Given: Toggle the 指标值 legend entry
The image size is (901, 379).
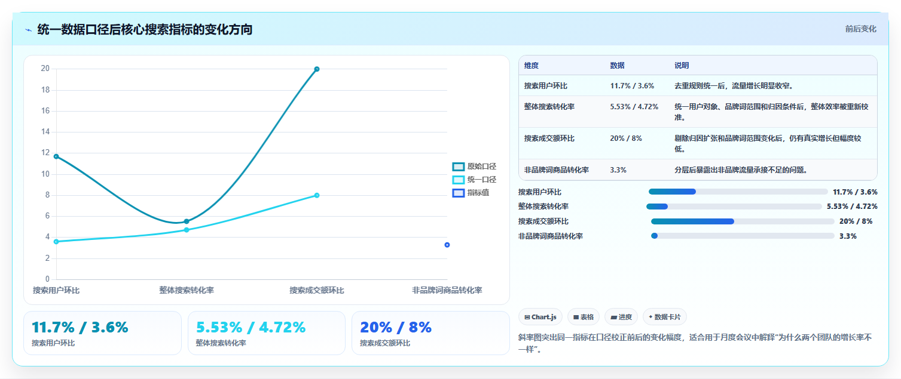Looking at the screenshot, I should coord(471,193).
